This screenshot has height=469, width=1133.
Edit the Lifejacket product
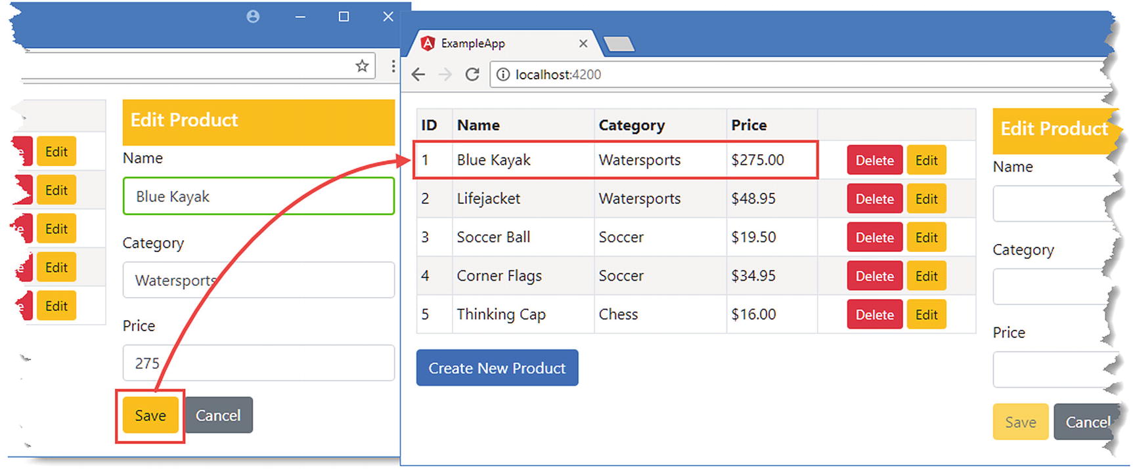[x=926, y=199]
